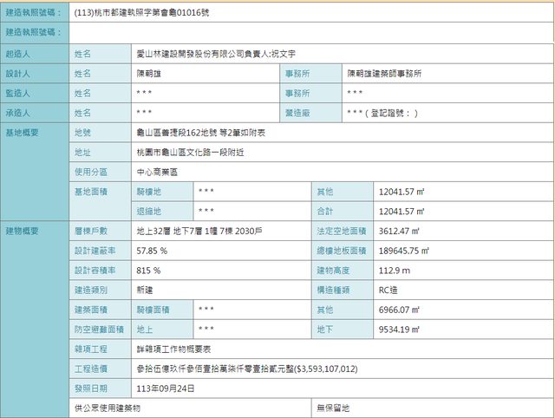The image size is (555, 418).
Task: Click the 構造種類 value RC造
Action: pos(389,290)
